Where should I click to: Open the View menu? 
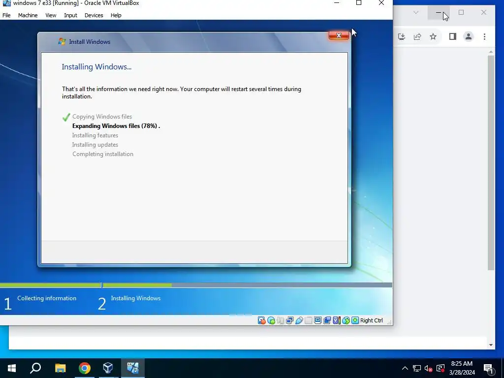(51, 15)
